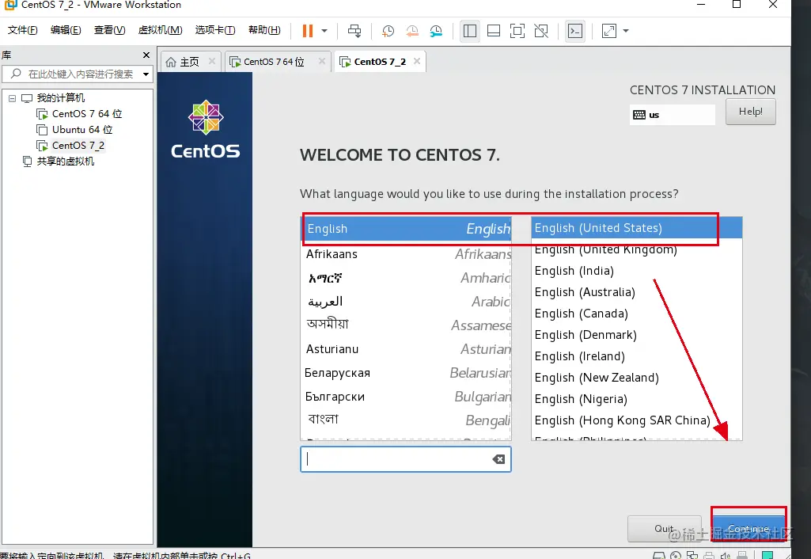Click the Unity mode icon
Viewport: 811px width, 559px height.
[x=541, y=31]
